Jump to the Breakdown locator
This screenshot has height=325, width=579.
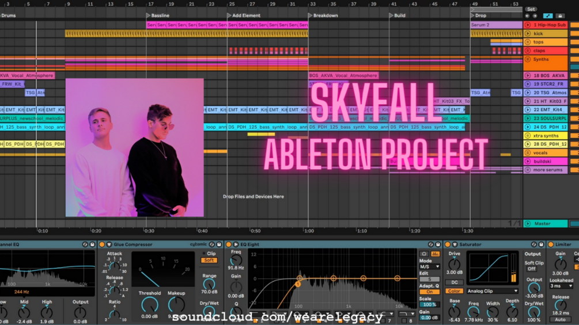click(310, 16)
